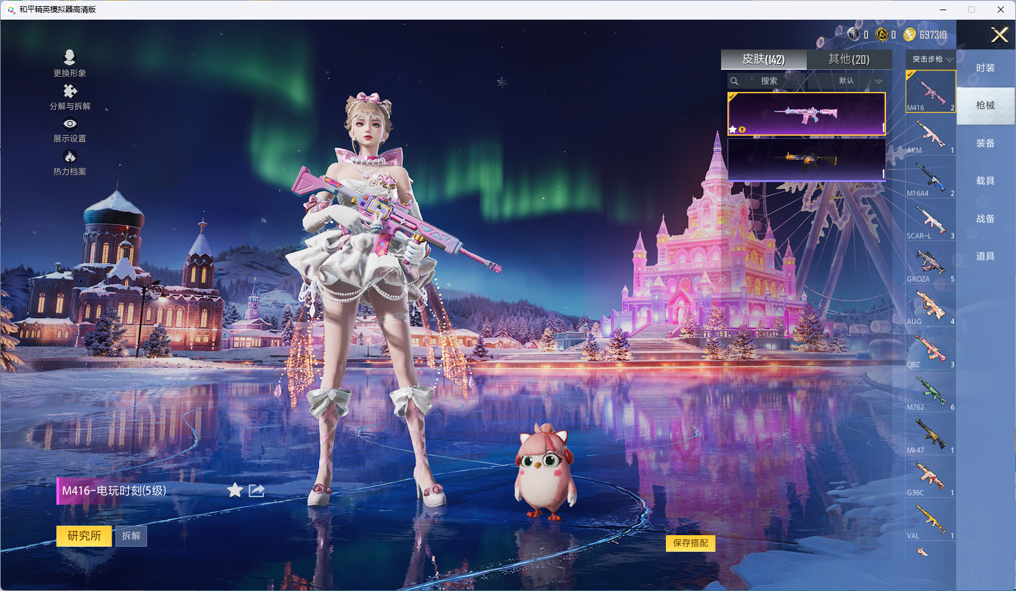
Task: Open the 默认 sort order dropdown
Action: pyautogui.click(x=860, y=81)
